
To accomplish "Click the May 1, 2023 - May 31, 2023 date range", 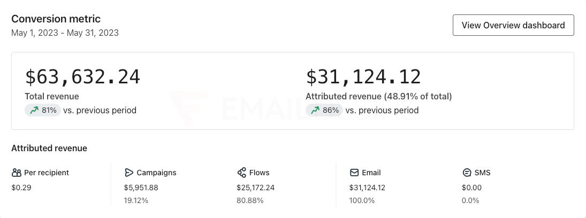I will pyautogui.click(x=65, y=33).
